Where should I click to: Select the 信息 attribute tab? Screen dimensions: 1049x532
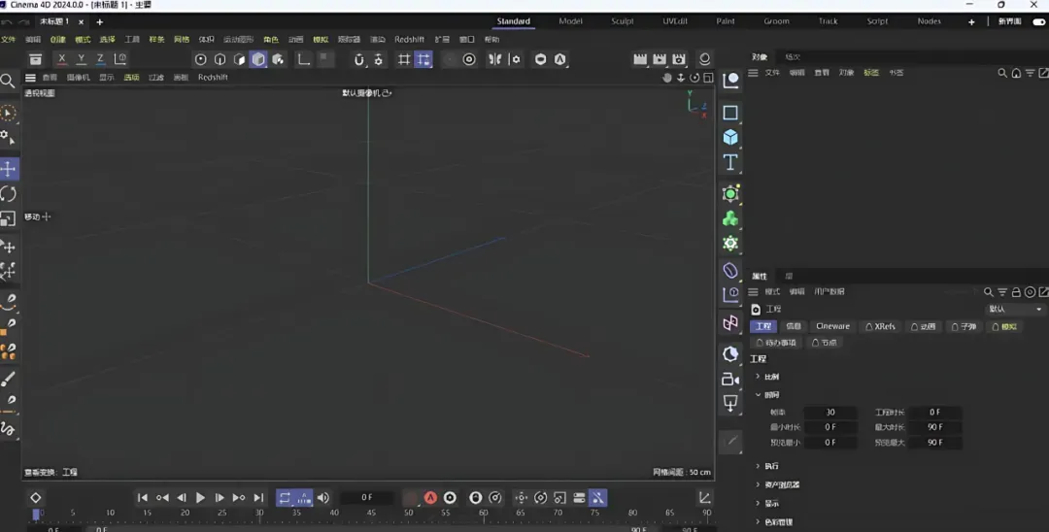coord(794,326)
